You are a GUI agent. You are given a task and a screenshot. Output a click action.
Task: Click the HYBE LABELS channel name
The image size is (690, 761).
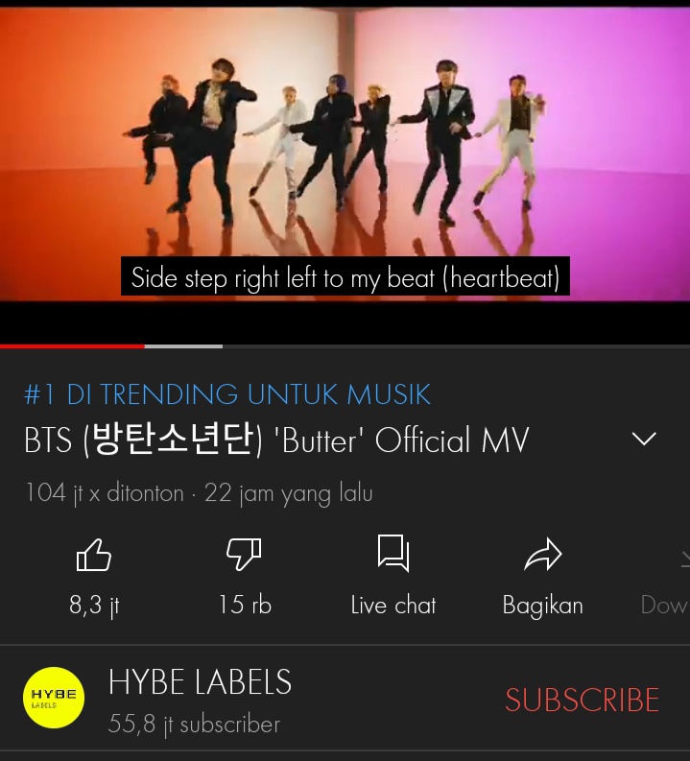coord(200,682)
